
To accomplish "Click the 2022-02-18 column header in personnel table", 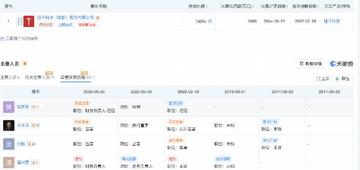I will click(188, 92).
